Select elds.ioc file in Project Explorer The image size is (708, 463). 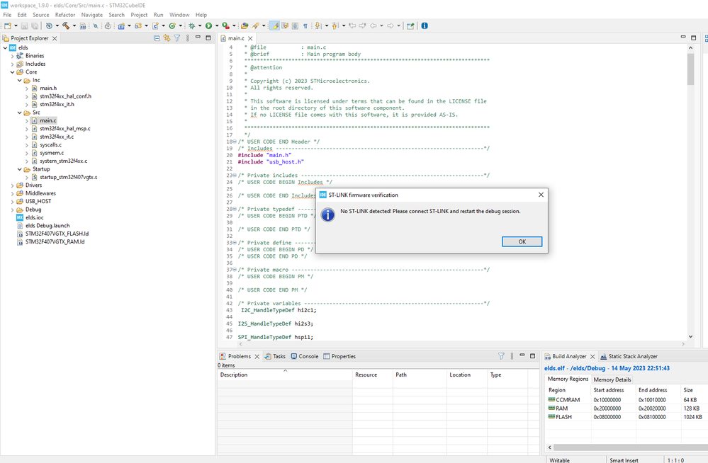point(34,217)
